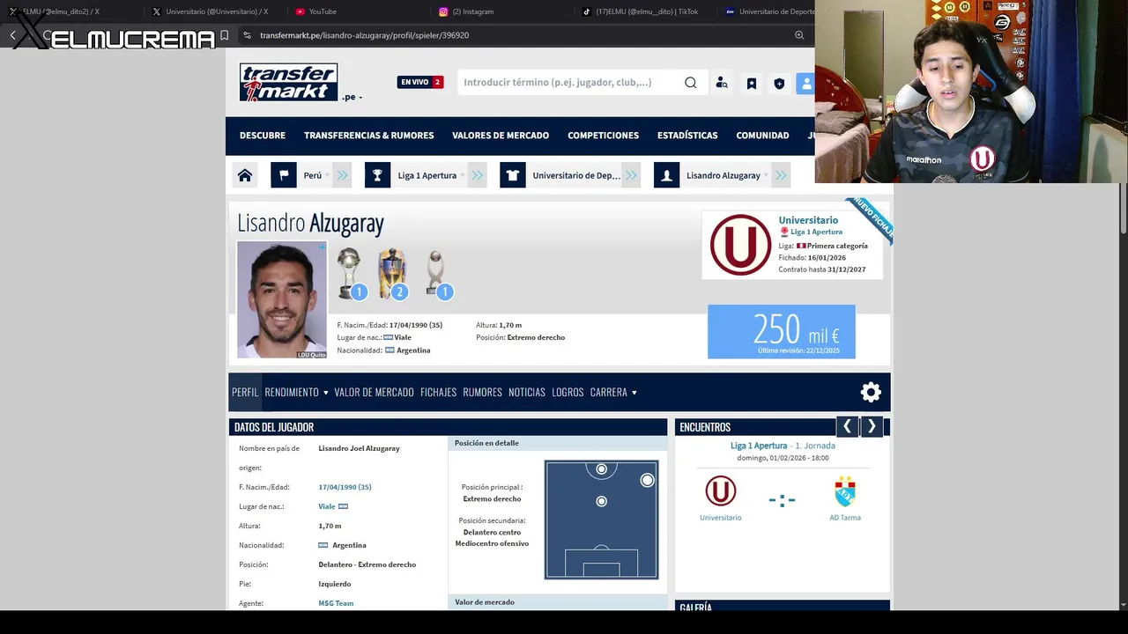Switch to the RUMORES tab
The image size is (1128, 634).
pyautogui.click(x=482, y=393)
